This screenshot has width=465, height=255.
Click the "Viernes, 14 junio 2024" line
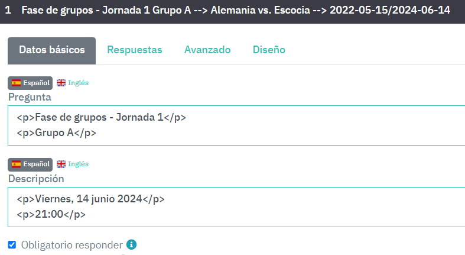pos(90,199)
